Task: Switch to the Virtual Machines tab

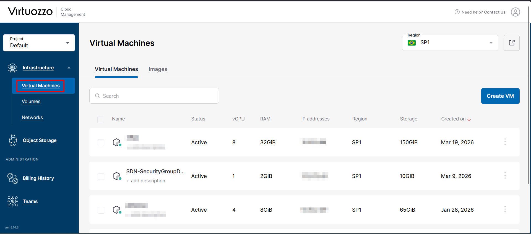Action: point(116,69)
